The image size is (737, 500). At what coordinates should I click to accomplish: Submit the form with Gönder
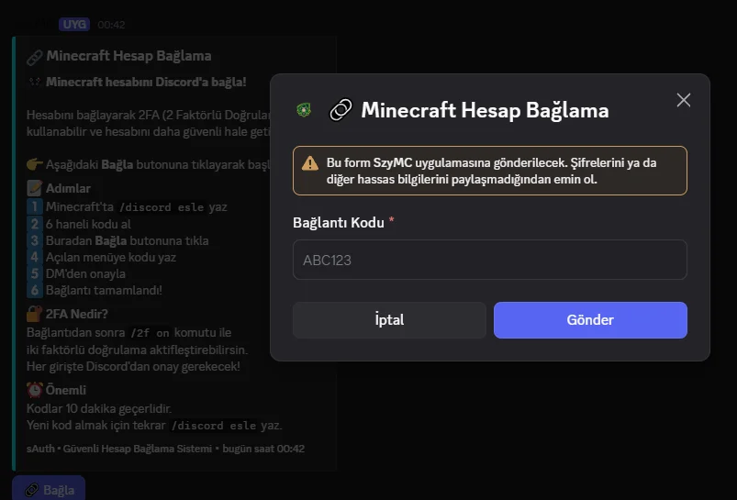tap(590, 320)
